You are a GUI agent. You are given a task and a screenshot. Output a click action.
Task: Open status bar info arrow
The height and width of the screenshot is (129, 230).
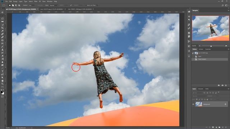click(x=32, y=128)
